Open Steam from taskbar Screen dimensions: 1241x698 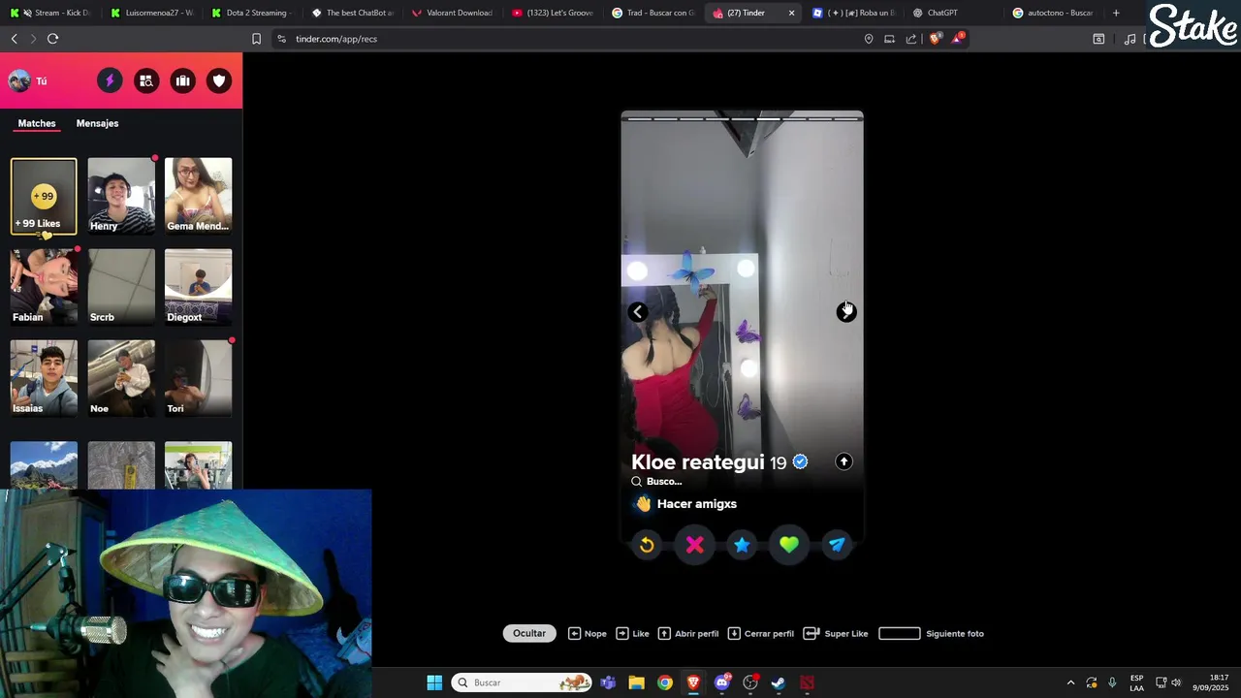pos(779,682)
